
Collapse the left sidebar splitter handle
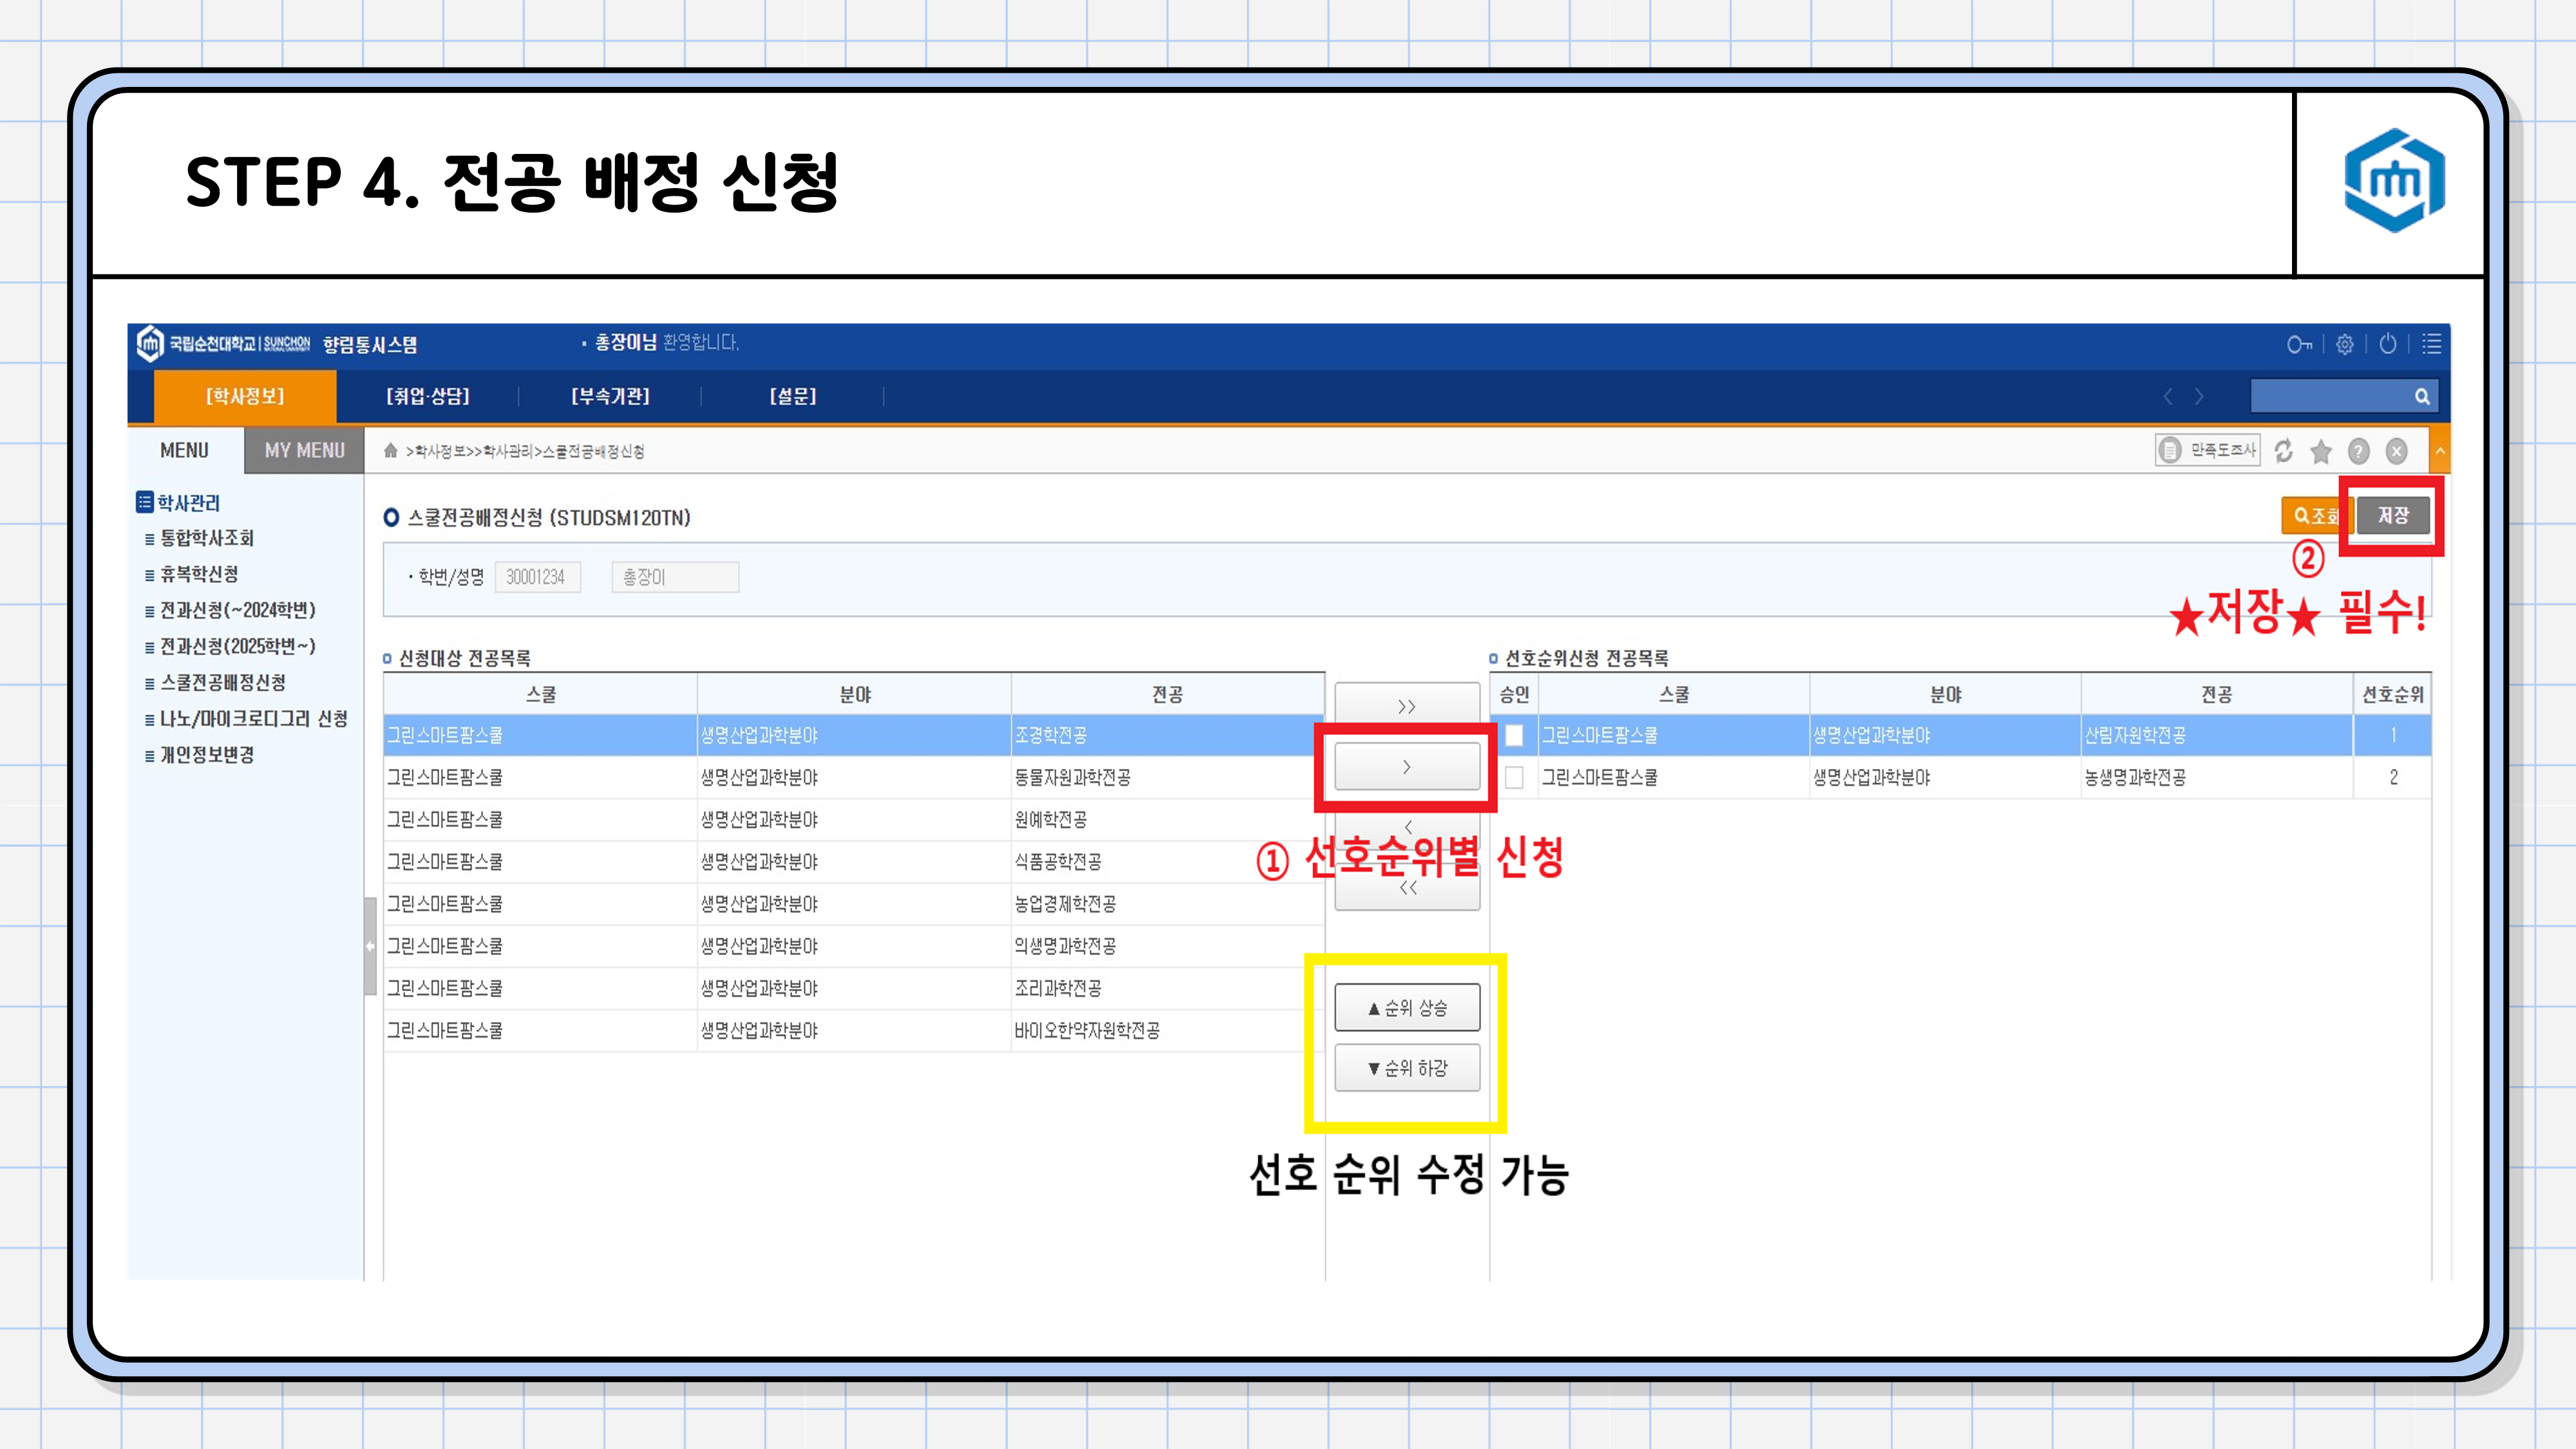coord(370,946)
